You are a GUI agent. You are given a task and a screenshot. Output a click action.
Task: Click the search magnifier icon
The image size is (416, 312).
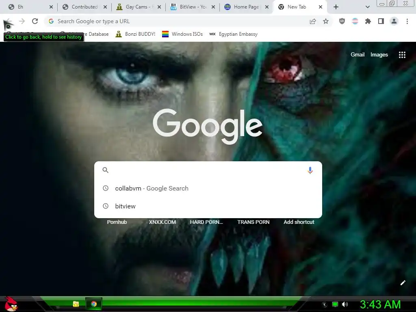pos(105,170)
